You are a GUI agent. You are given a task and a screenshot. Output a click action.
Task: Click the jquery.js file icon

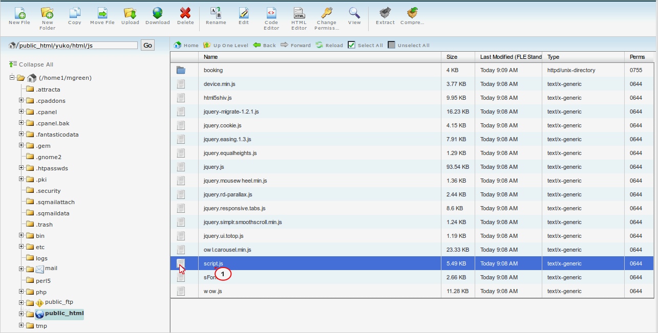point(181,167)
